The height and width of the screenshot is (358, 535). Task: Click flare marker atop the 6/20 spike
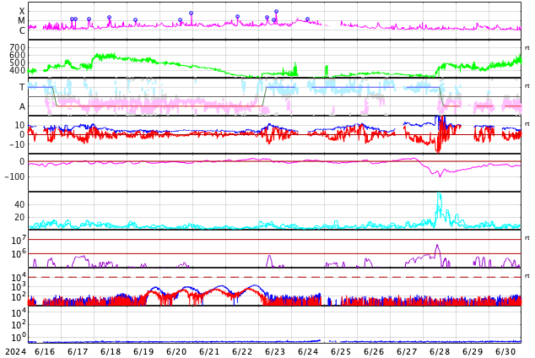[x=191, y=13]
